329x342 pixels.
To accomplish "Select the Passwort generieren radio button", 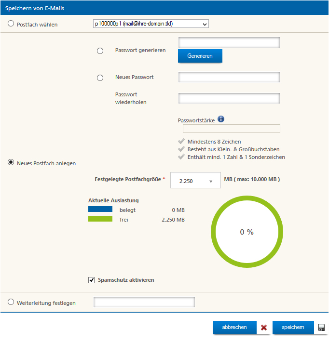I will pyautogui.click(x=100, y=51).
